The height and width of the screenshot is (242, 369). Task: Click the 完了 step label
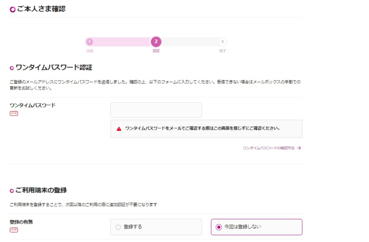click(x=222, y=51)
